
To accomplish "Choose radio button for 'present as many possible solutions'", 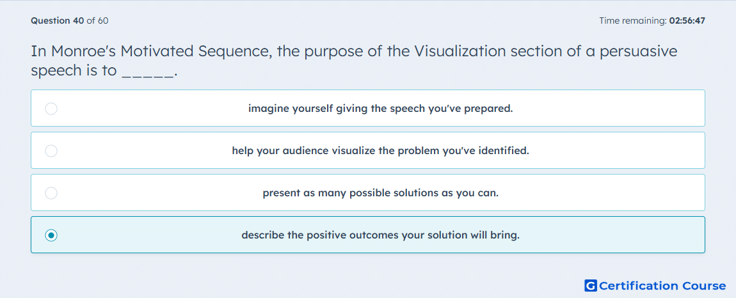I will click(x=51, y=193).
